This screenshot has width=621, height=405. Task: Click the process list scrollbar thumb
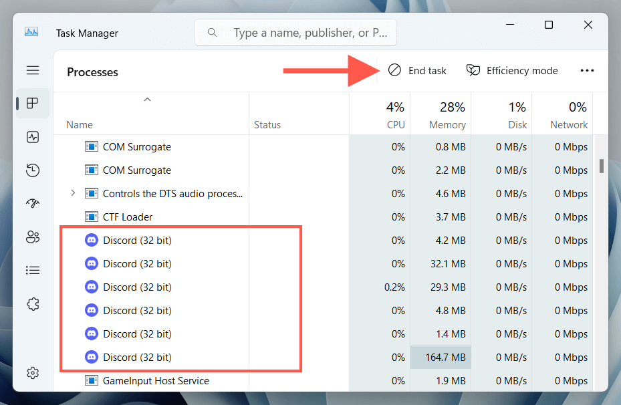601,166
